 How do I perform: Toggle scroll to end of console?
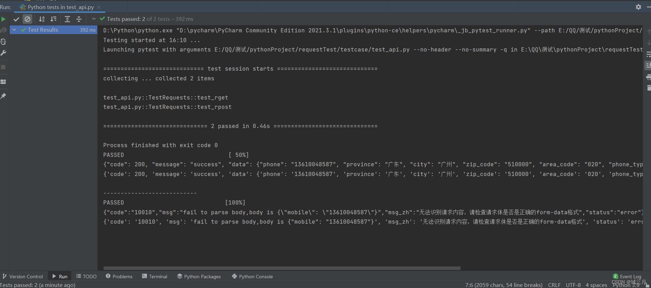pos(649,65)
